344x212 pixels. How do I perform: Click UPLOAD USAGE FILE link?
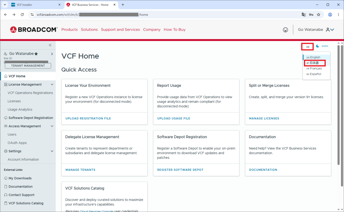(174, 118)
